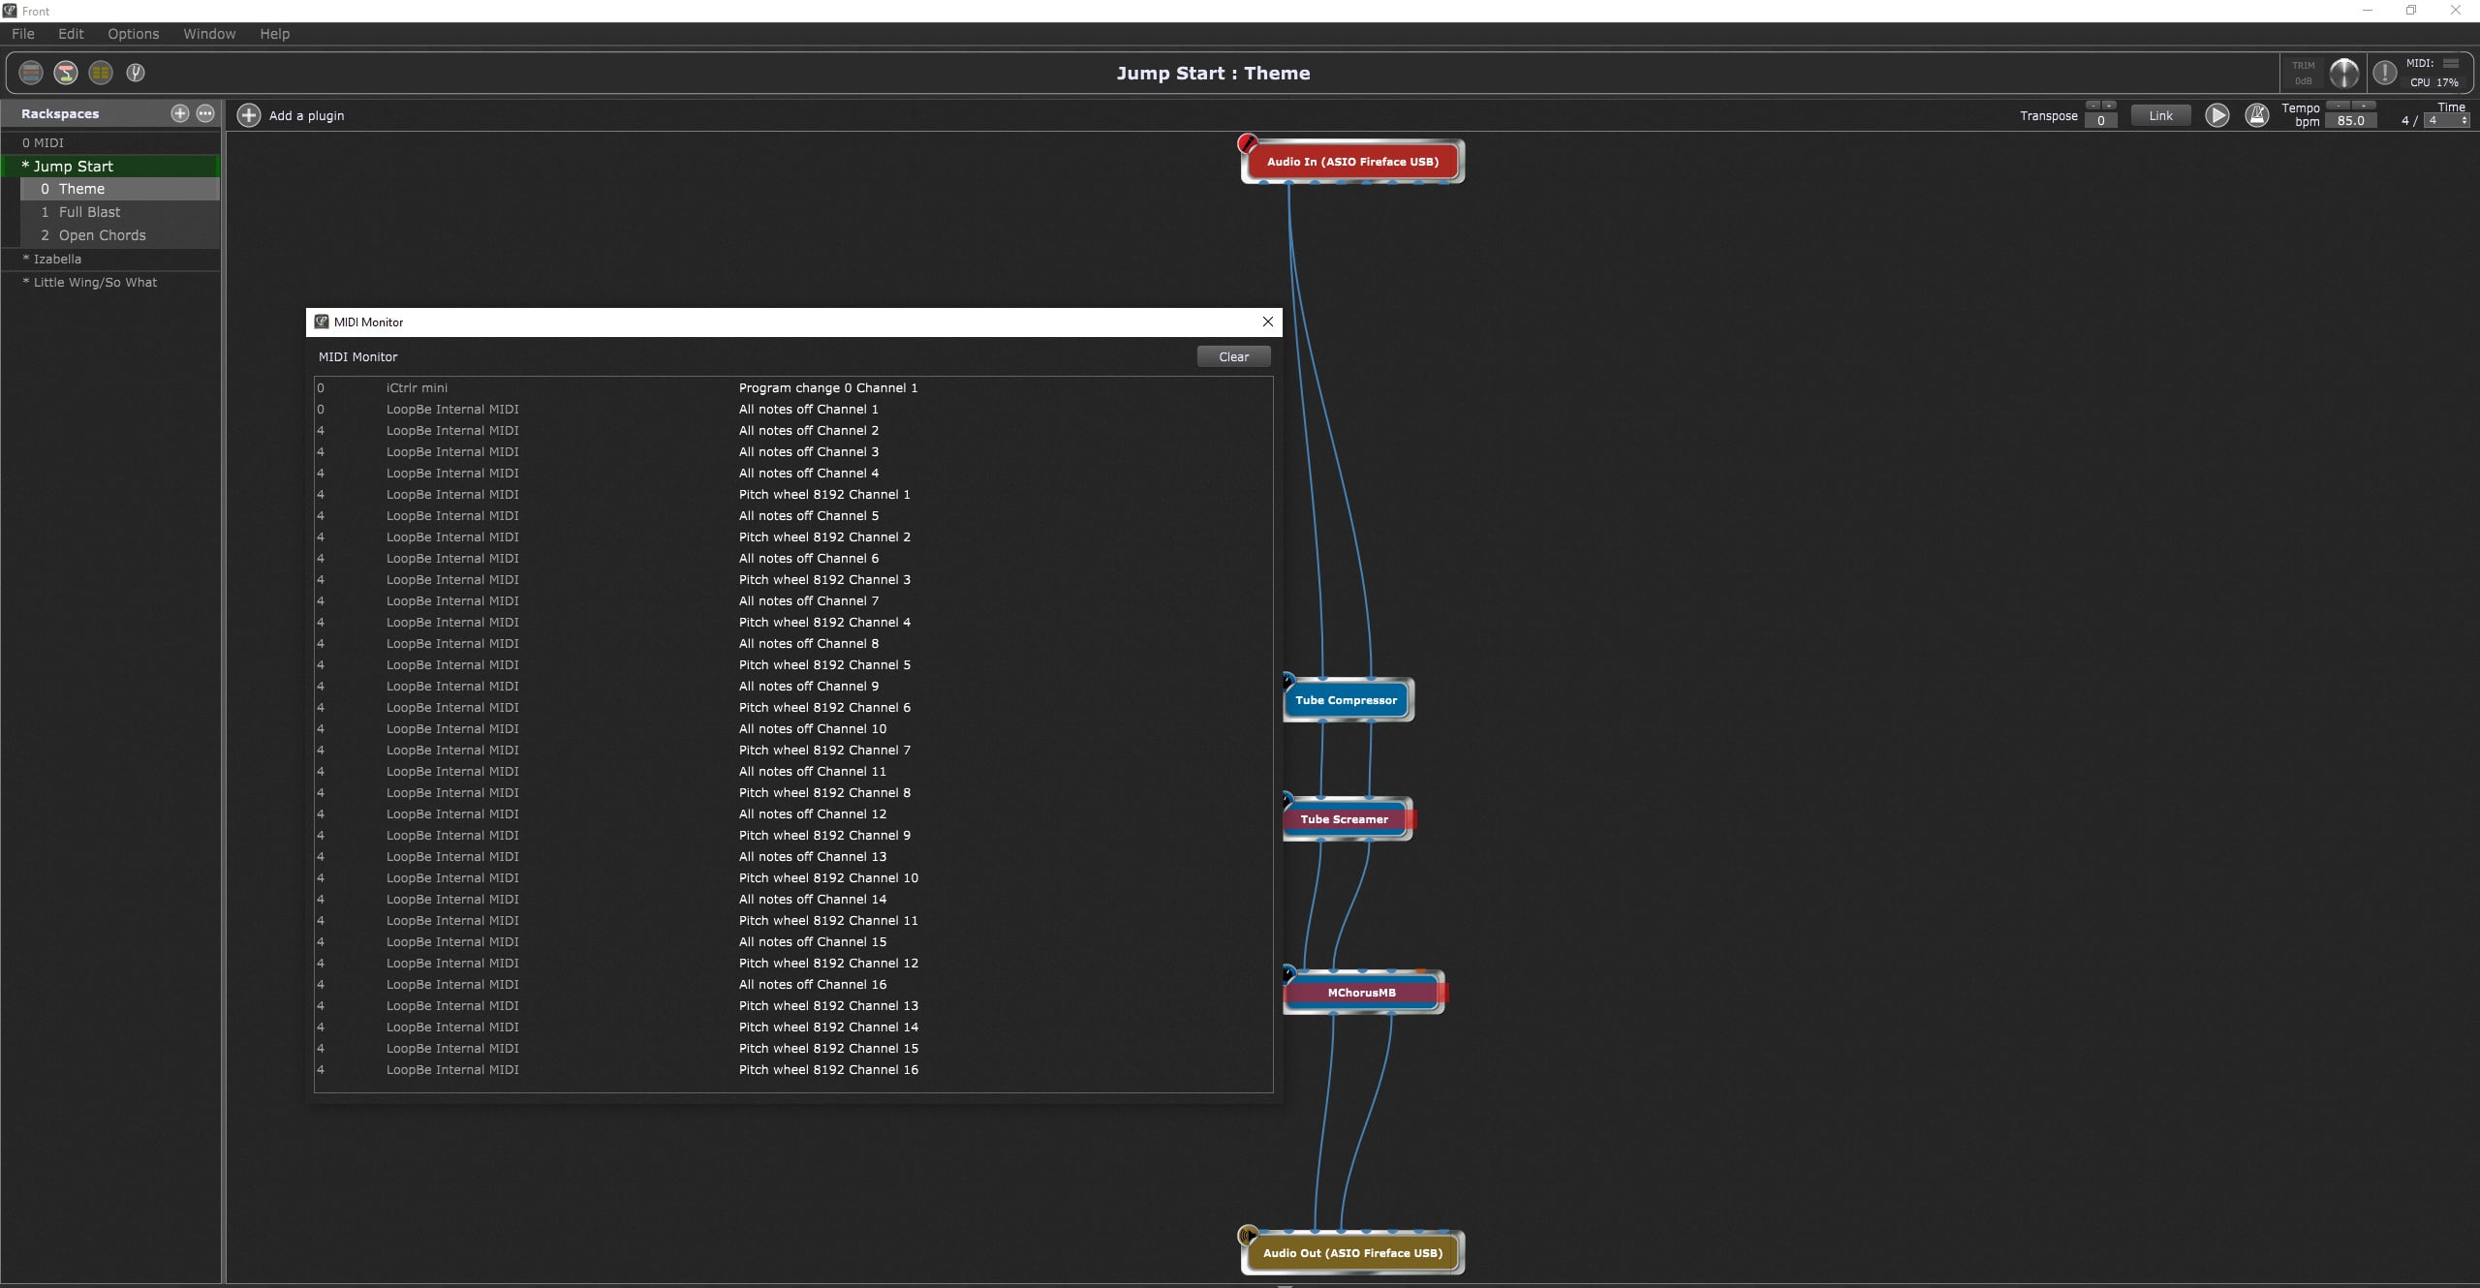Open the time signature denominator dropdown
Image resolution: width=2480 pixels, height=1288 pixels.
pos(2447,121)
